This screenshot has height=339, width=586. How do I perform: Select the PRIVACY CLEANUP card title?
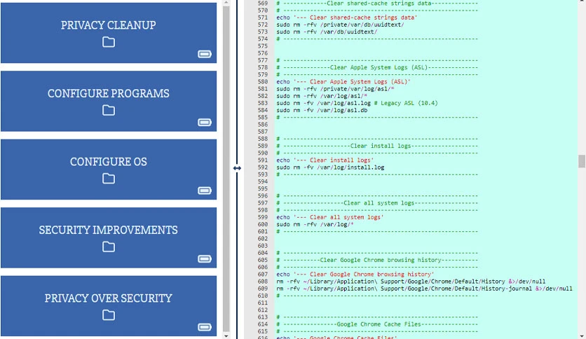pyautogui.click(x=109, y=25)
